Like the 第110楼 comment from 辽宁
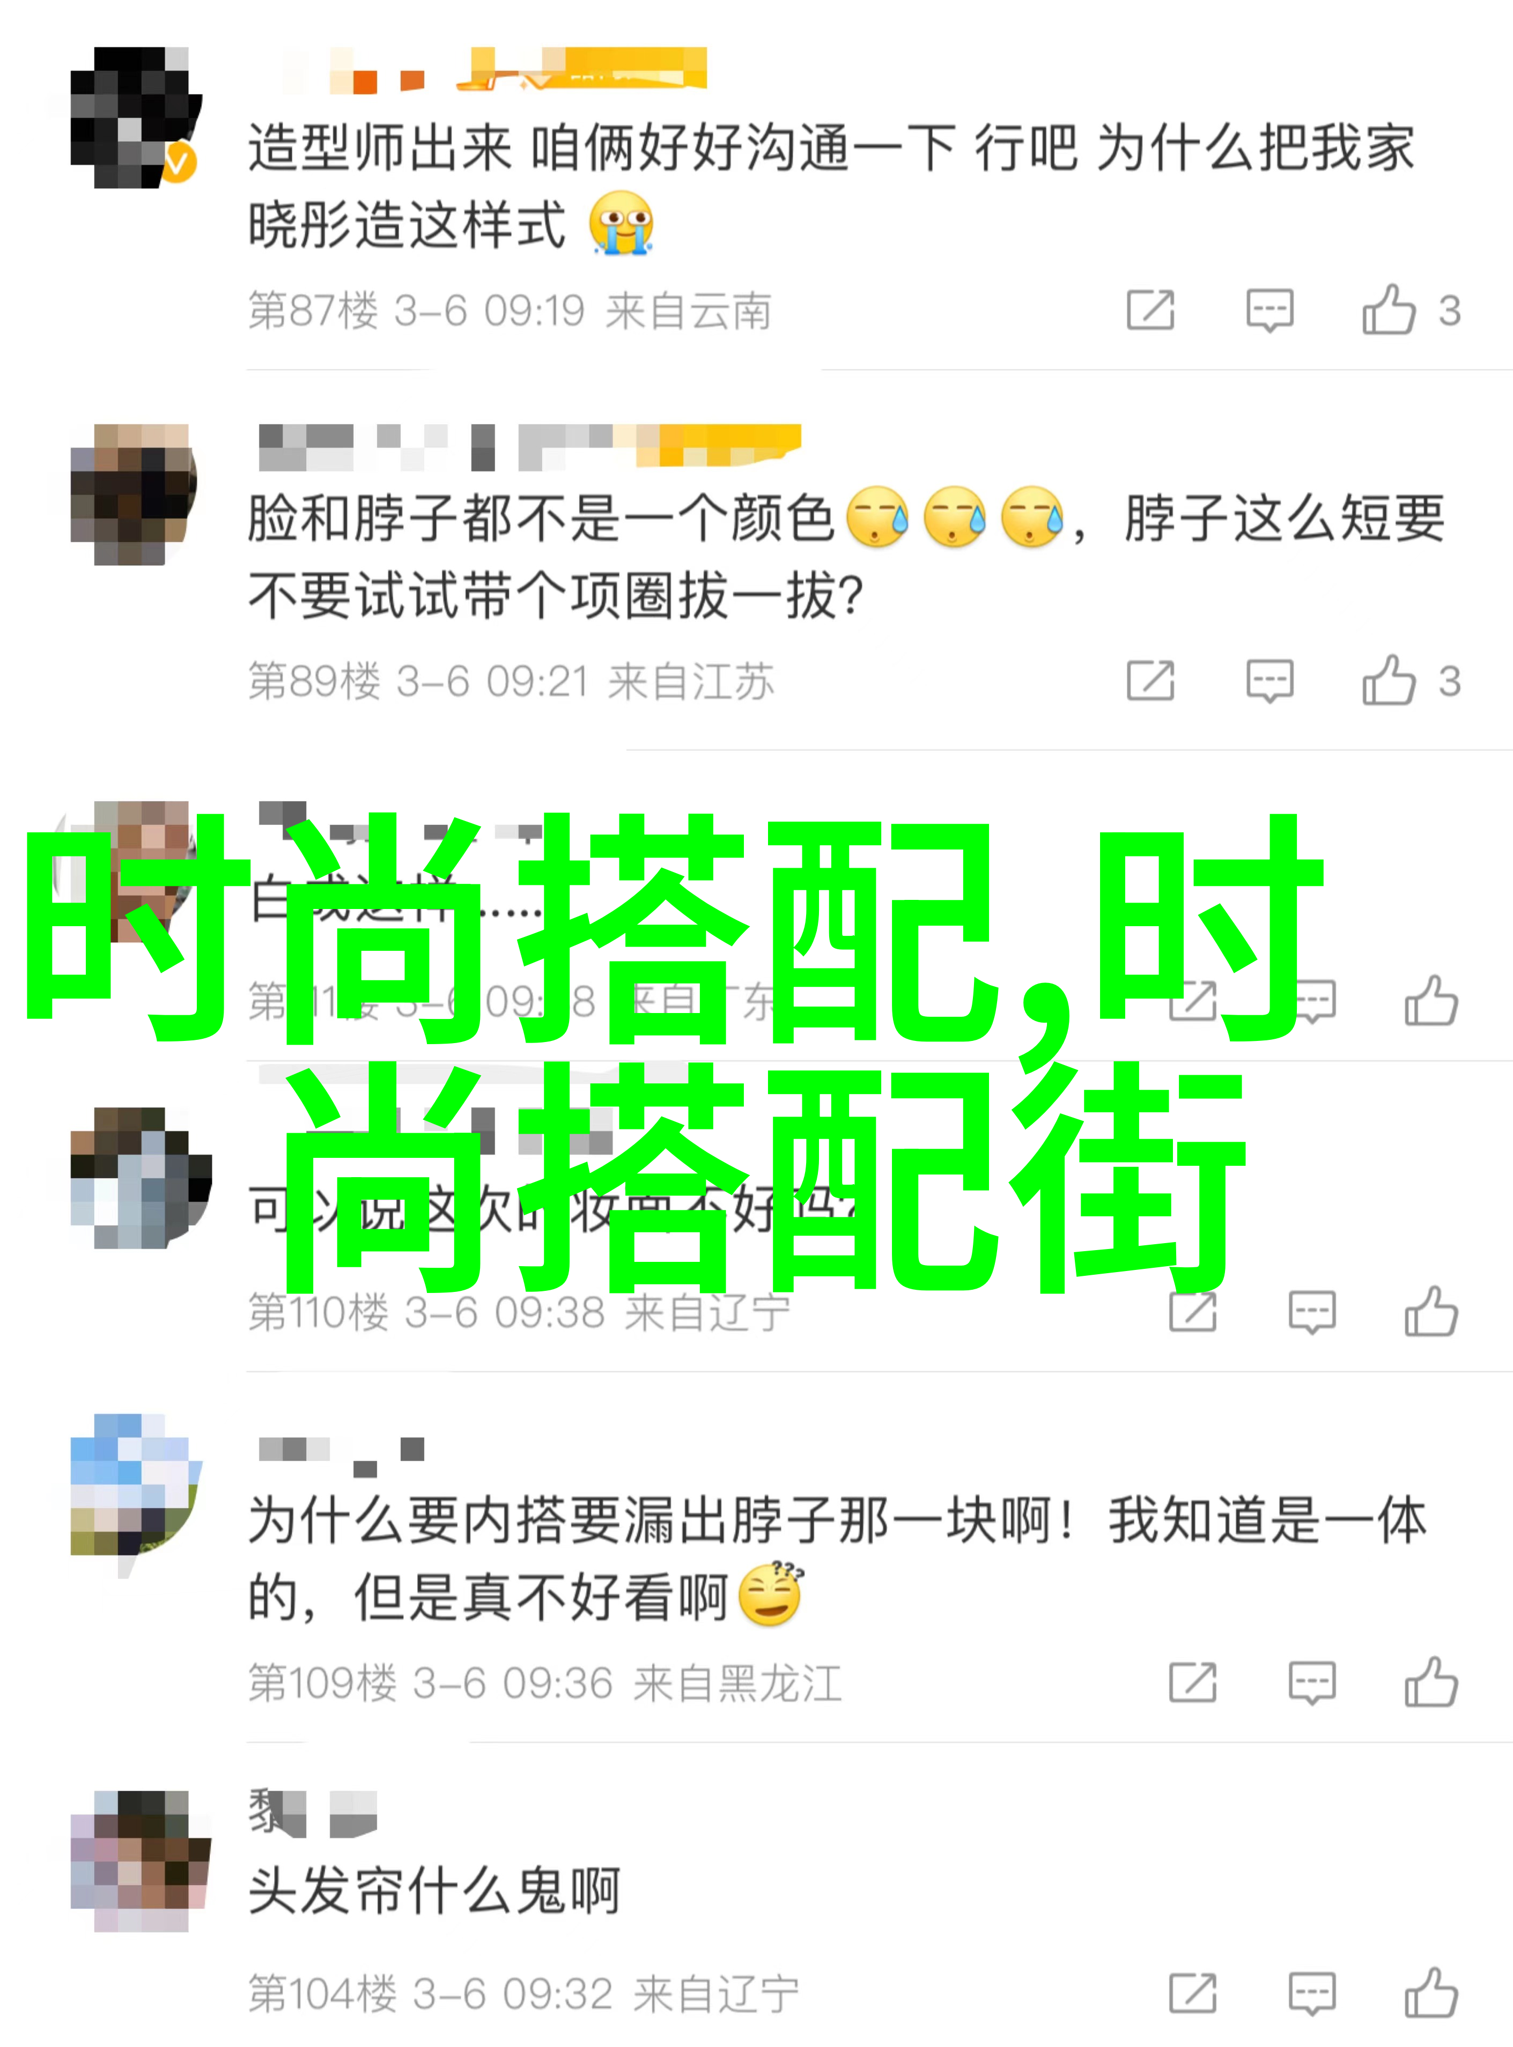The width and height of the screenshot is (1513, 2047). [1430, 1312]
